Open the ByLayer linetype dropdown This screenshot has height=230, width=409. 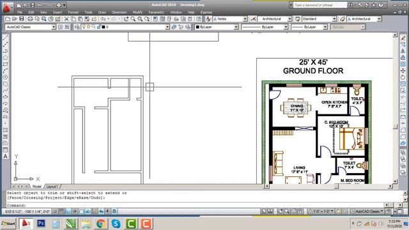pos(286,27)
